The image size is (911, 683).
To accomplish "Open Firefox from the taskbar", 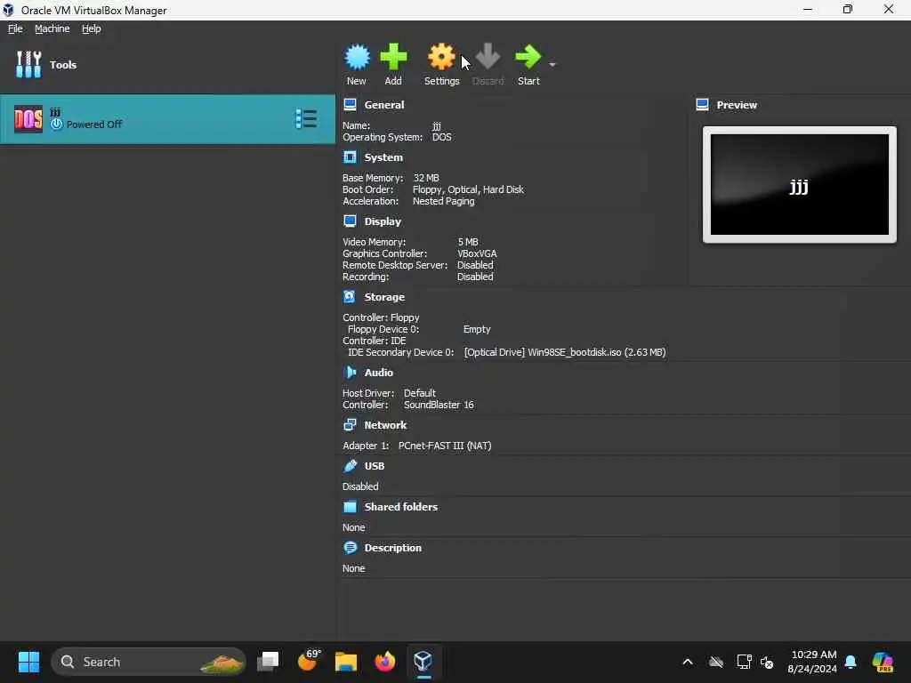I will coord(384,662).
